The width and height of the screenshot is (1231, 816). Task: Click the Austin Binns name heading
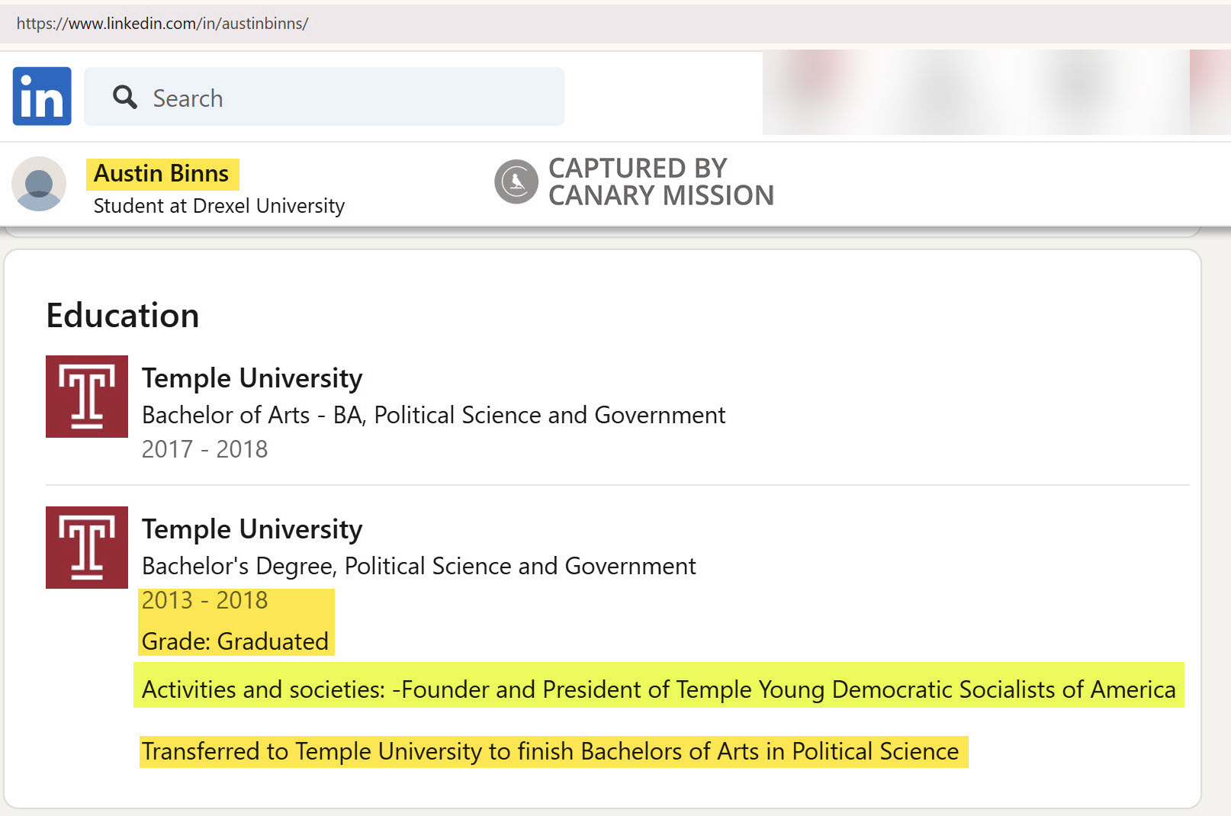(161, 174)
